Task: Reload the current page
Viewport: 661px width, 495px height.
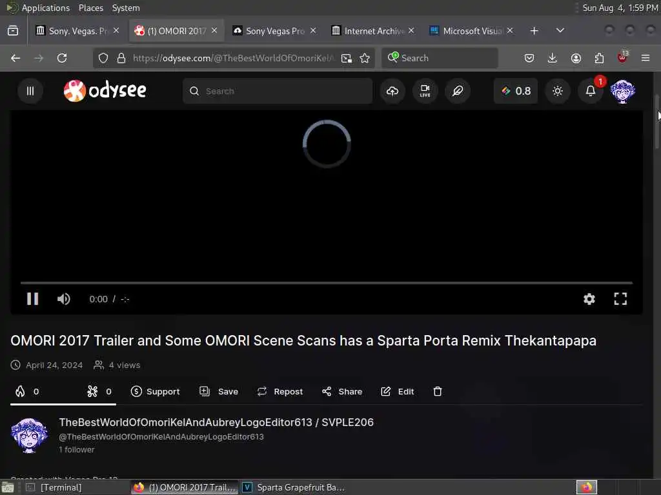Action: 62,58
